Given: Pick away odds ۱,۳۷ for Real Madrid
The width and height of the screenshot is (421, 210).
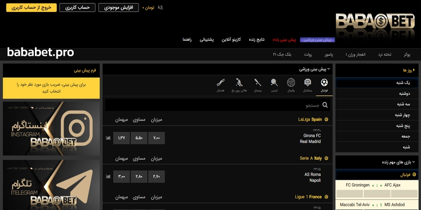Looking at the screenshot, I should click(x=121, y=138).
